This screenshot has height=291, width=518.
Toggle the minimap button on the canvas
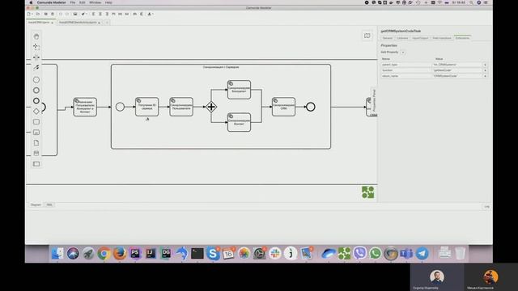pos(367,36)
